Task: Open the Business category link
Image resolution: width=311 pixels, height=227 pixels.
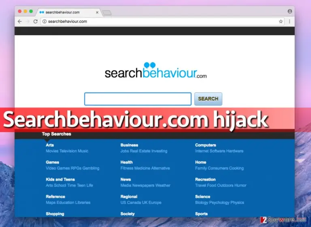Action: pos(129,145)
